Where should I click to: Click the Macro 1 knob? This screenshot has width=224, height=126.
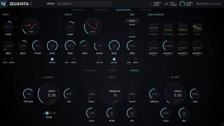tap(154, 46)
